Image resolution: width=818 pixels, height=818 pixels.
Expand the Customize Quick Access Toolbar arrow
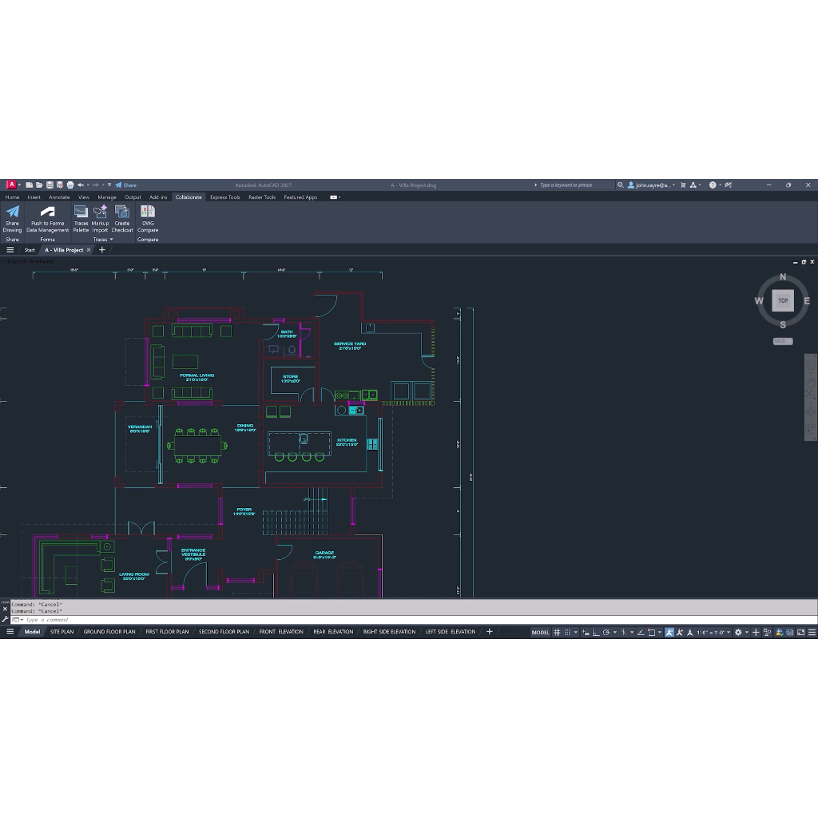click(x=109, y=185)
